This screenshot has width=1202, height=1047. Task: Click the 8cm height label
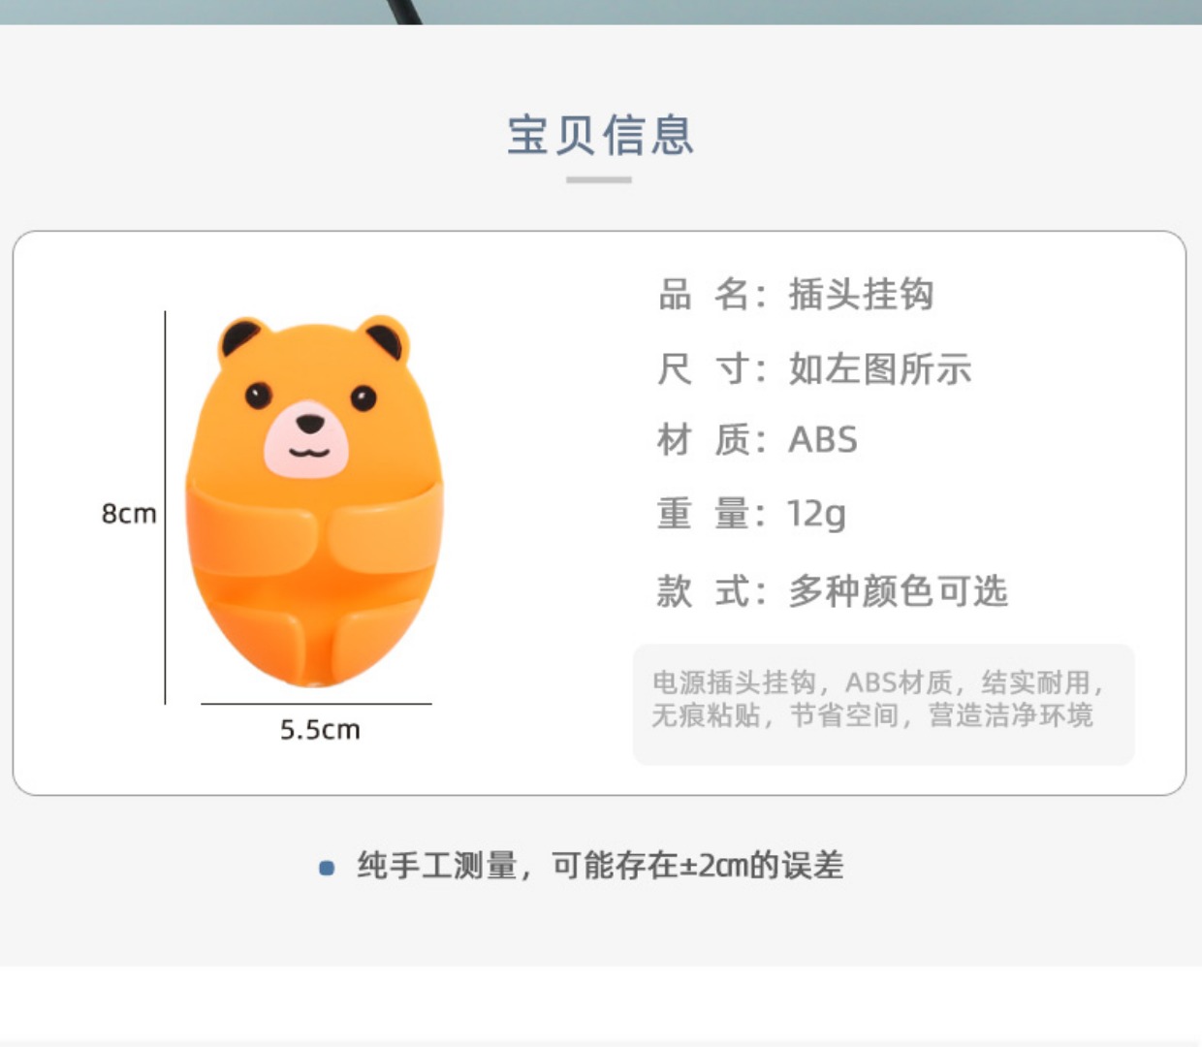coord(129,513)
